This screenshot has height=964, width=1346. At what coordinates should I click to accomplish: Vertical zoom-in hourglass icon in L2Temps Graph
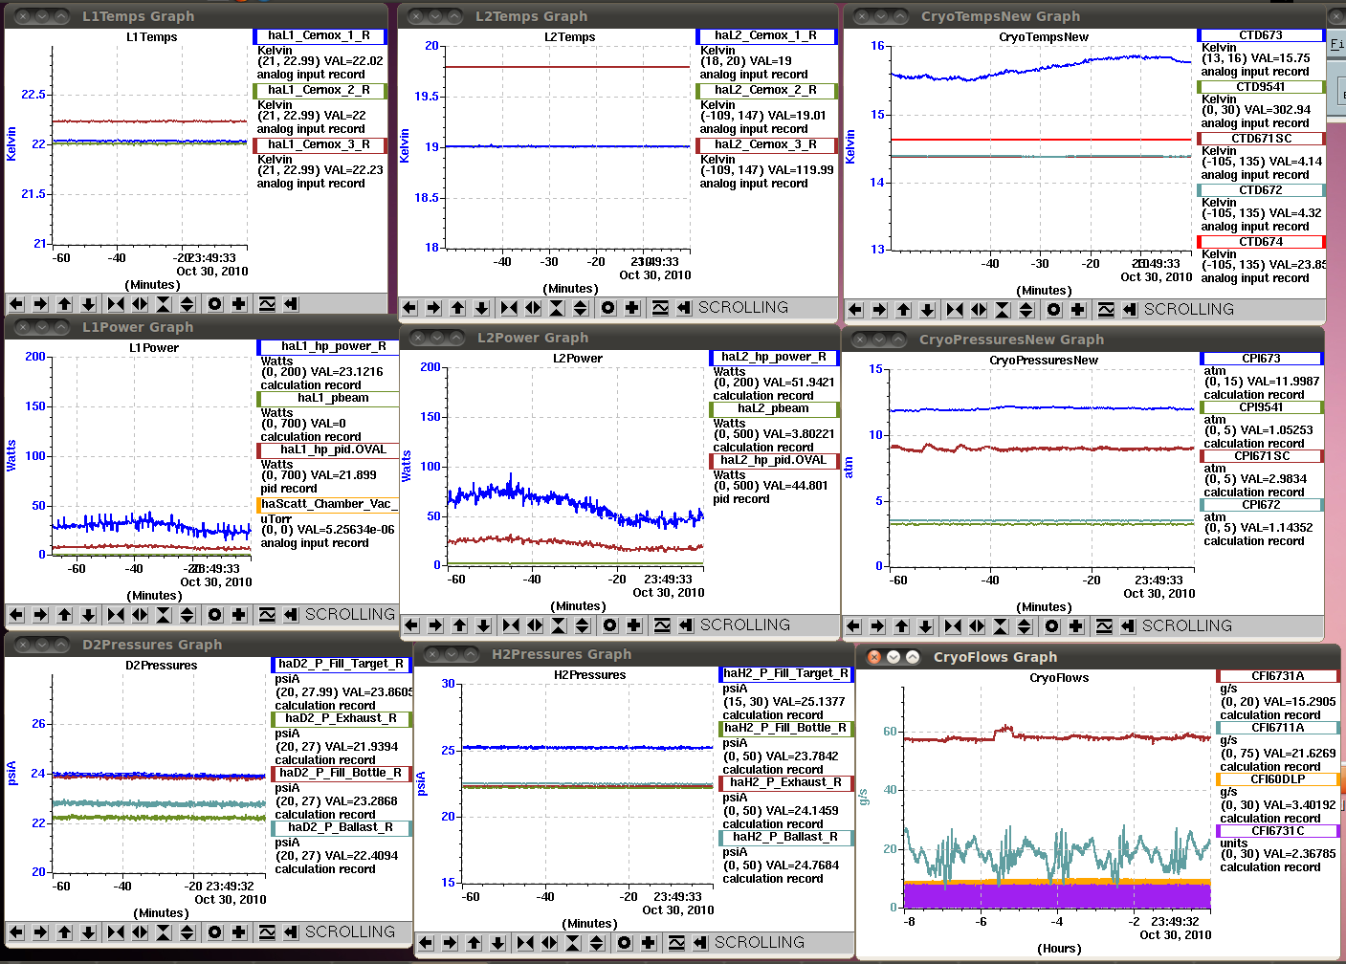click(557, 308)
